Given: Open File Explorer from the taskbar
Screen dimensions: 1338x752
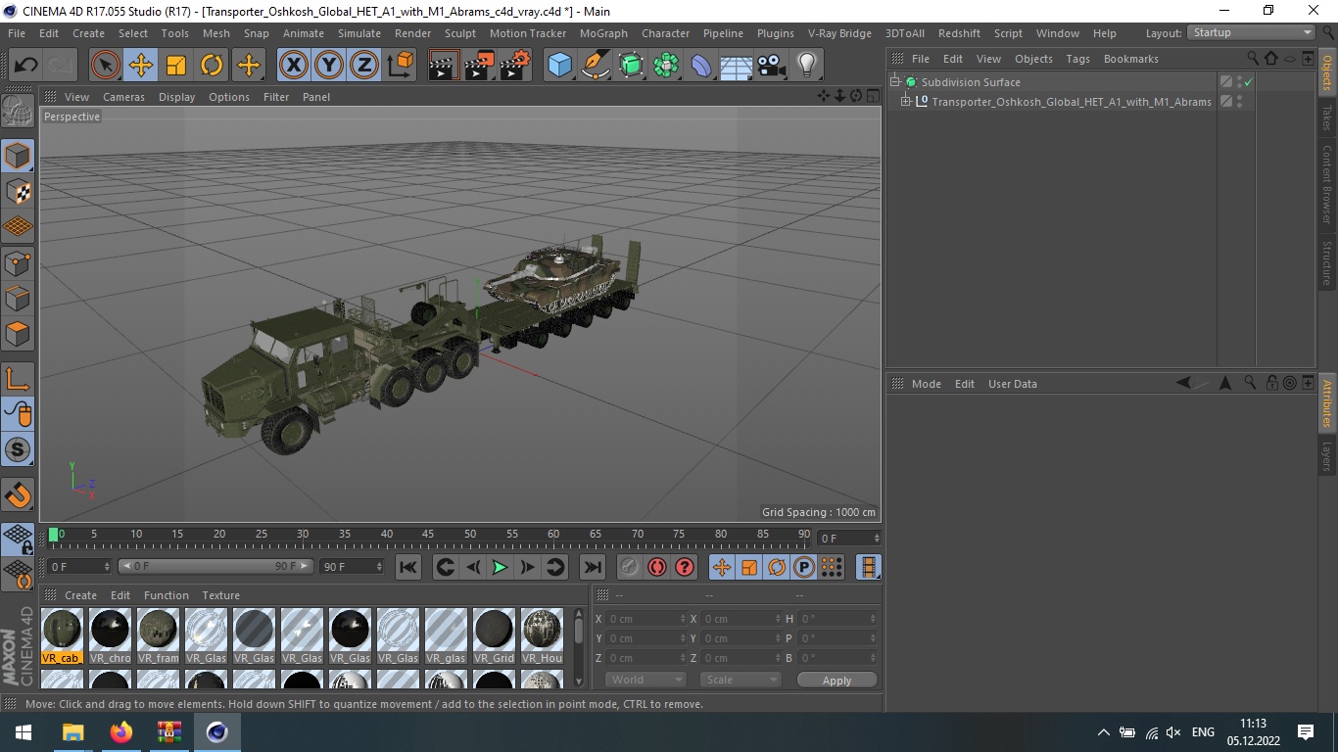Looking at the screenshot, I should tap(72, 732).
